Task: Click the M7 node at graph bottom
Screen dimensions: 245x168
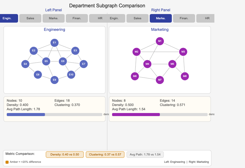Action: 160,80
